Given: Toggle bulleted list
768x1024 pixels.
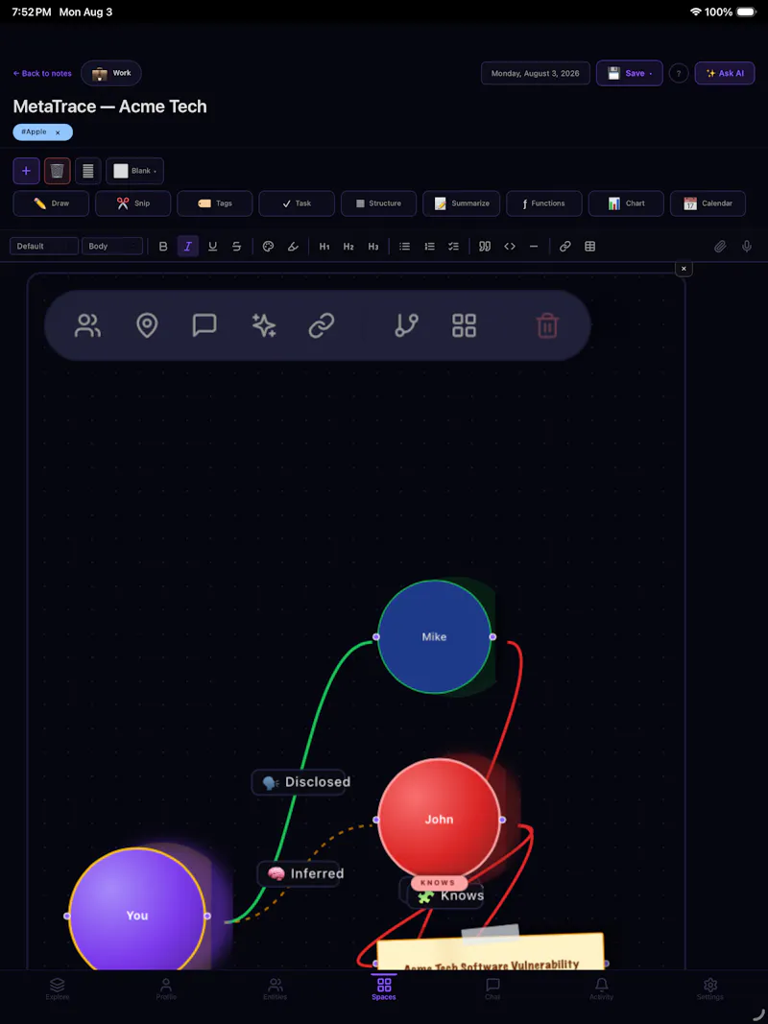Looking at the screenshot, I should point(405,247).
